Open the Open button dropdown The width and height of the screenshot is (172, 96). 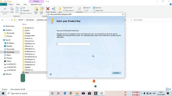(90, 8)
